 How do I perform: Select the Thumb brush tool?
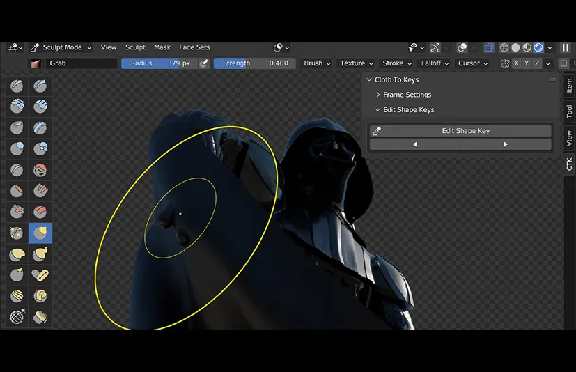pyautogui.click(x=17, y=275)
